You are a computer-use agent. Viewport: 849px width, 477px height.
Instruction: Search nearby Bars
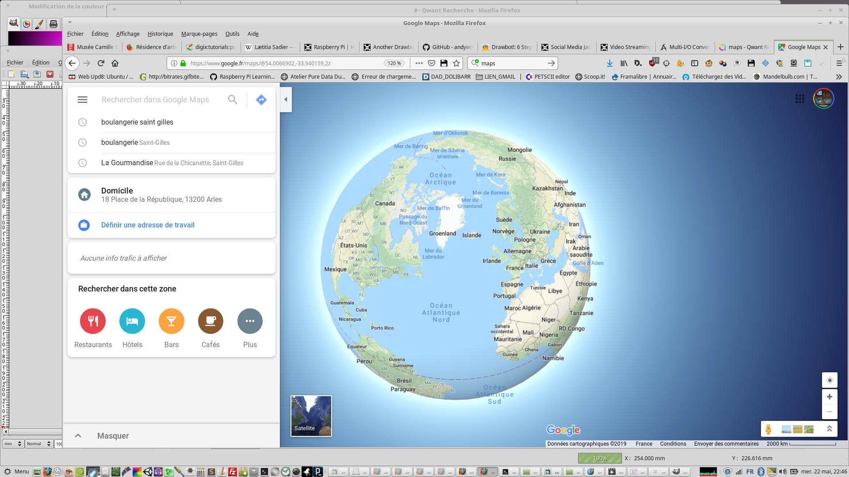coord(172,321)
